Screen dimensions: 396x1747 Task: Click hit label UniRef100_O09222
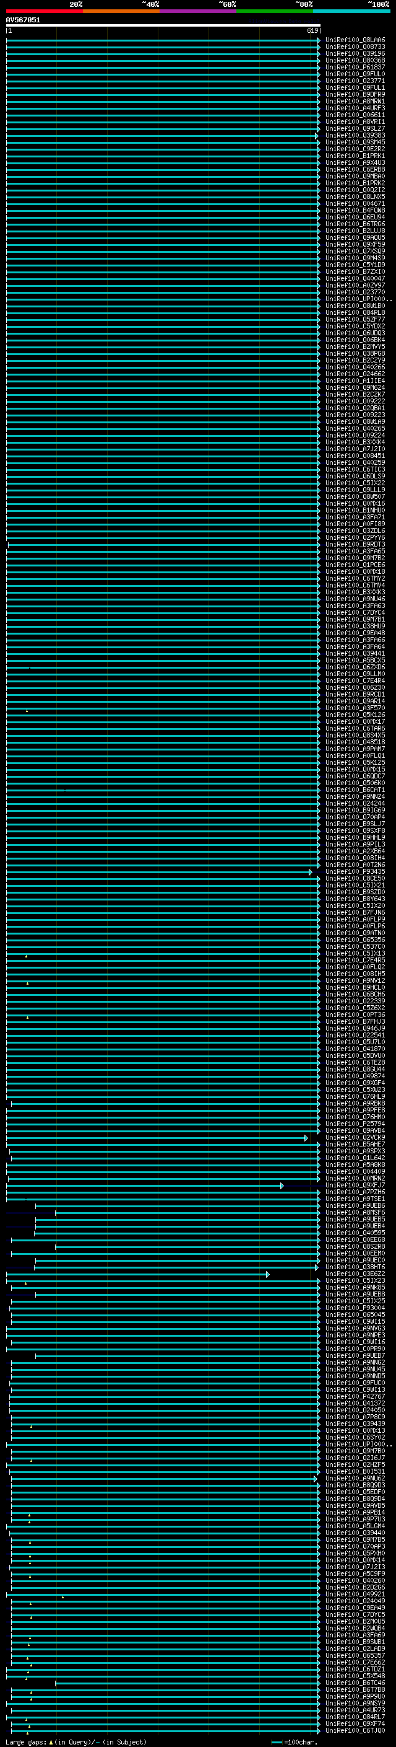coord(355,402)
